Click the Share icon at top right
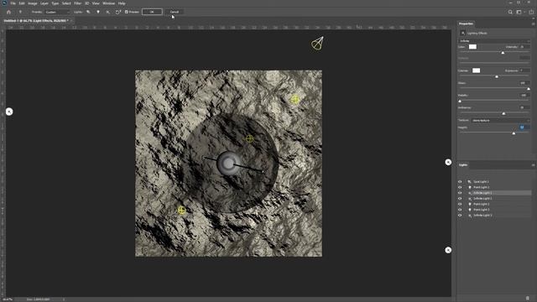 click(x=531, y=12)
